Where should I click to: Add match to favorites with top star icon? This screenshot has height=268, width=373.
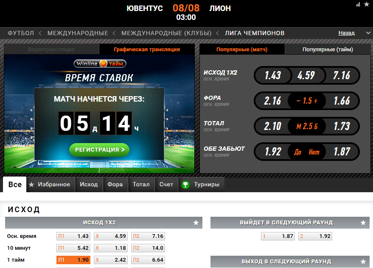coord(367,4)
